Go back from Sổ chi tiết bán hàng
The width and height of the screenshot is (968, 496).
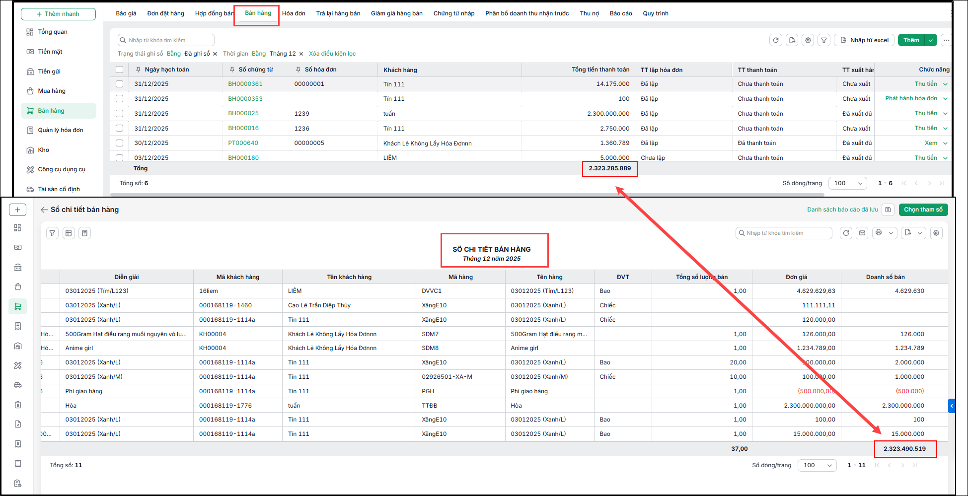44,210
